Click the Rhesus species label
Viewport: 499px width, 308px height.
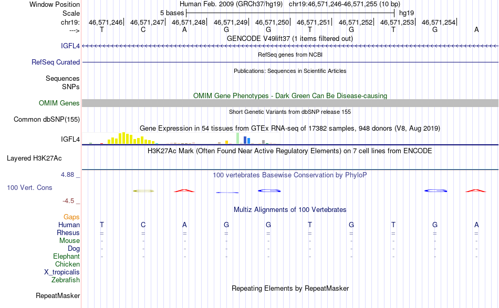[x=68, y=232]
